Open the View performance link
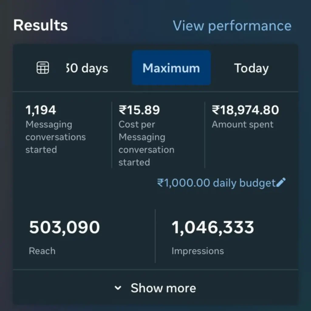Viewport: 311px width, 311px height. [x=232, y=26]
